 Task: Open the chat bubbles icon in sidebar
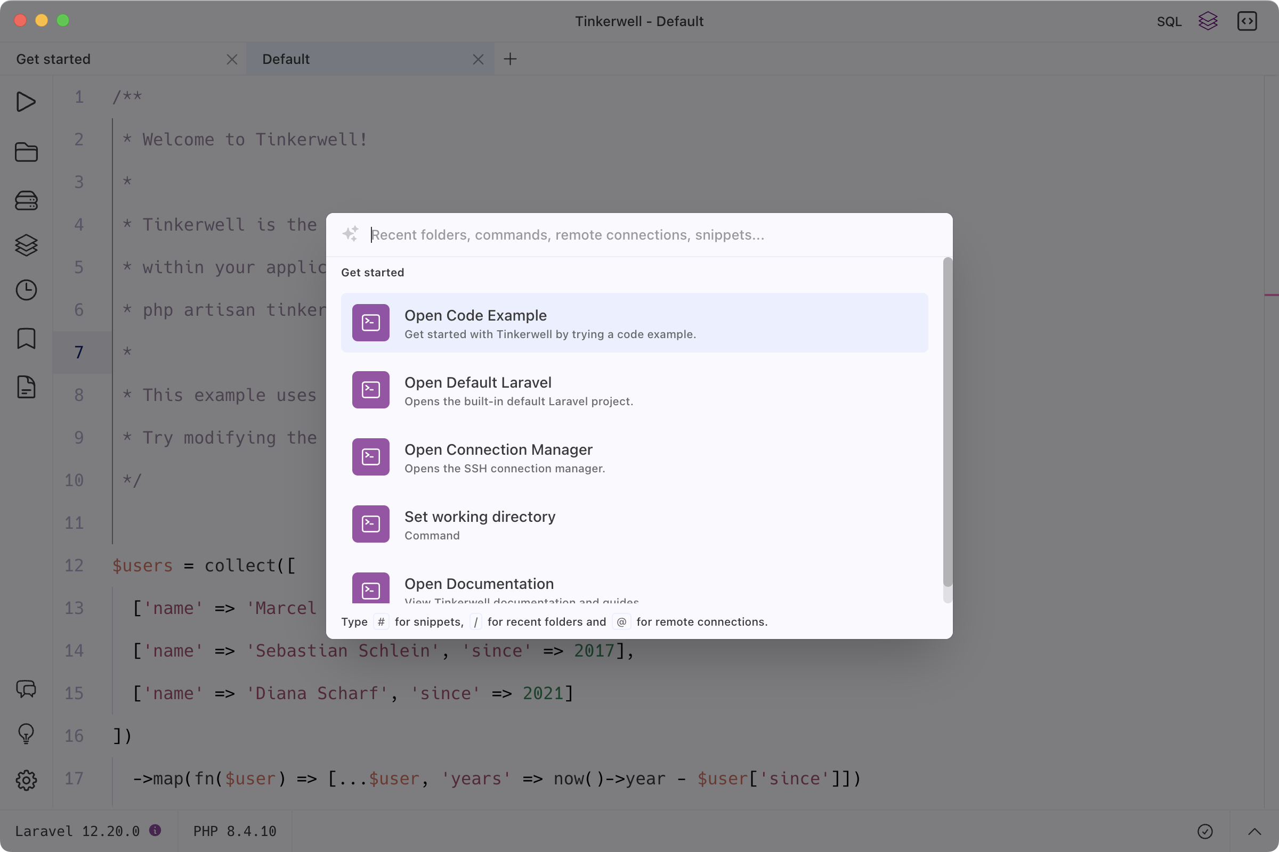coord(26,689)
